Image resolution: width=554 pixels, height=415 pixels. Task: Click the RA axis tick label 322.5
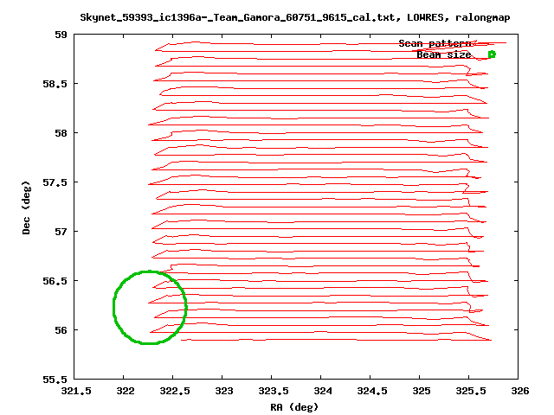[x=175, y=391]
